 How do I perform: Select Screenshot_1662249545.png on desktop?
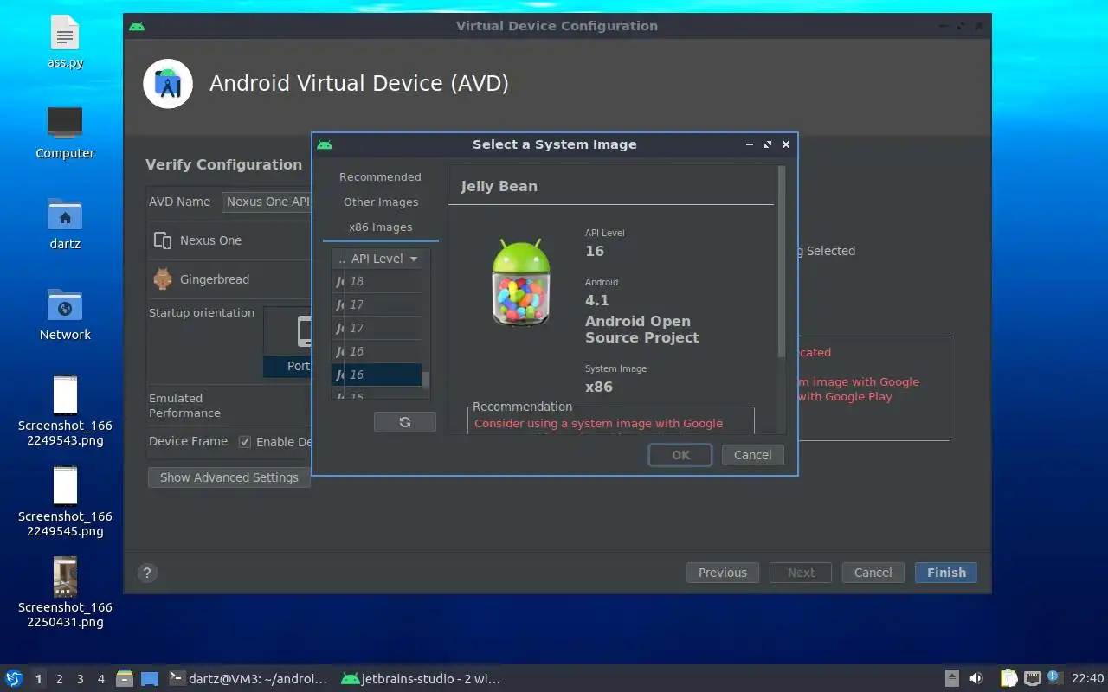(x=65, y=502)
